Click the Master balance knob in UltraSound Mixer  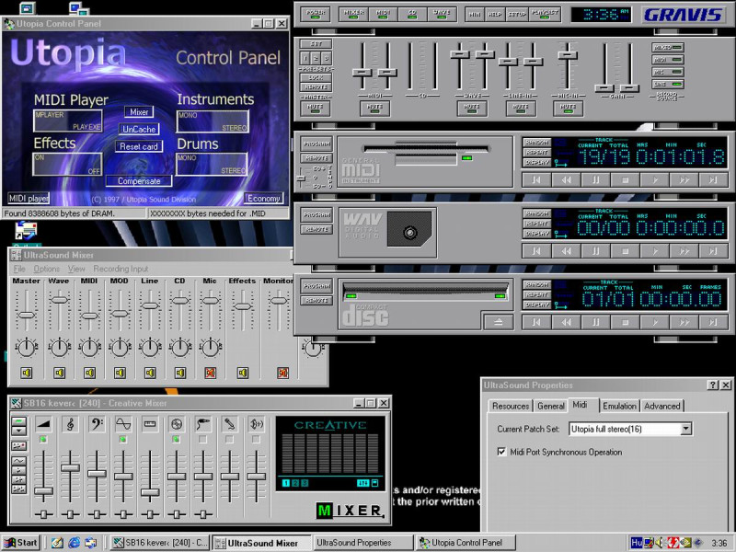27,348
